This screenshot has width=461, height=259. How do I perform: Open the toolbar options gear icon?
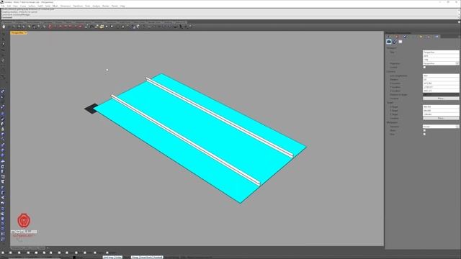pos(459,22)
